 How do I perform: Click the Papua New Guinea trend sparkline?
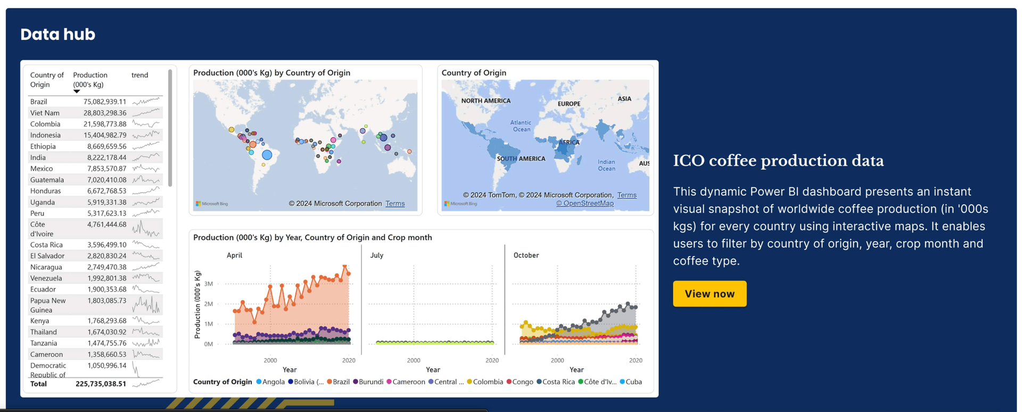[146, 305]
